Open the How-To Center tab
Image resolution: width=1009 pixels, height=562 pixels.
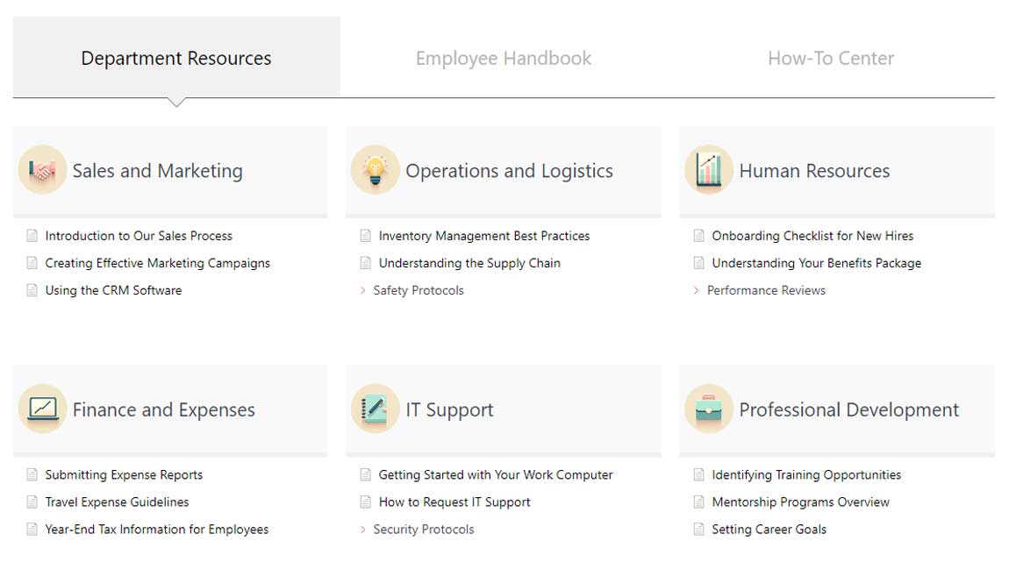[831, 59]
